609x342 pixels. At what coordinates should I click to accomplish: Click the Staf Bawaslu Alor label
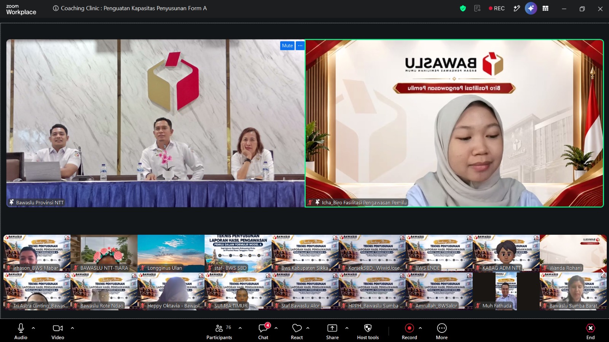[300, 305]
